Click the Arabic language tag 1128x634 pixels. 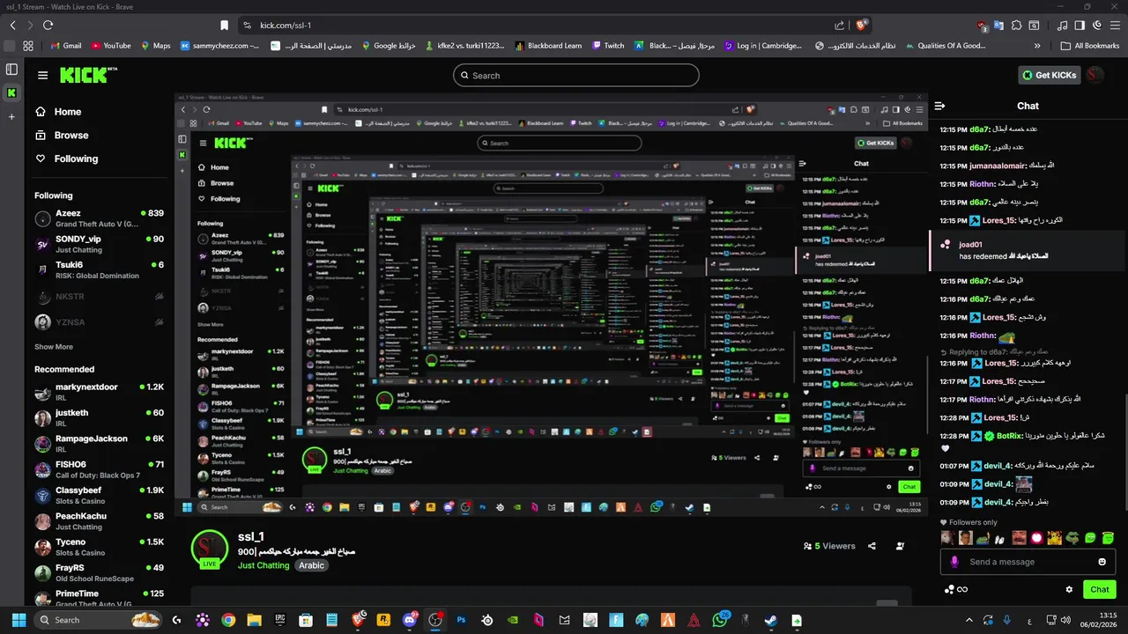(x=311, y=565)
